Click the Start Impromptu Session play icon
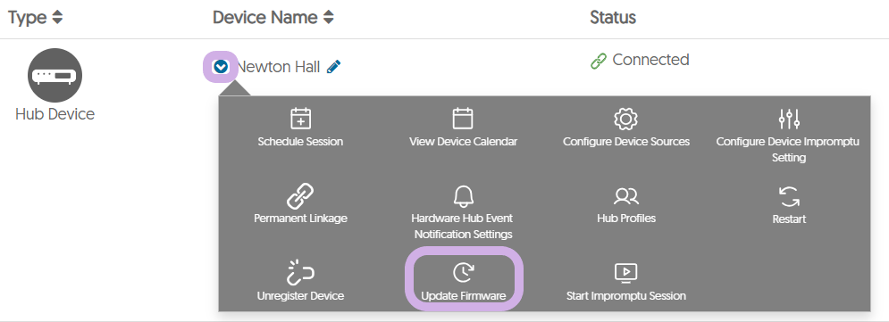Viewport: 889px width, 322px height. click(x=626, y=273)
